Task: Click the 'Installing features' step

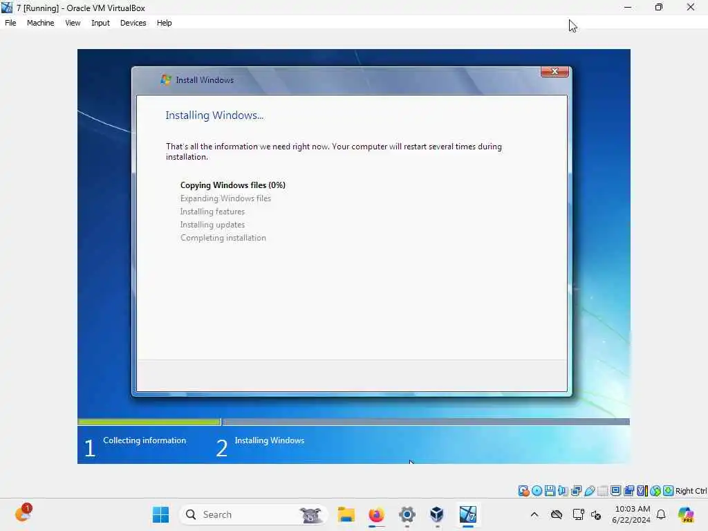Action: tap(212, 212)
